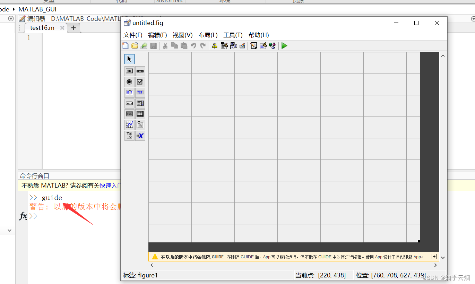Choose the Popup Menu component tool
475x284 pixels.
coord(129,103)
